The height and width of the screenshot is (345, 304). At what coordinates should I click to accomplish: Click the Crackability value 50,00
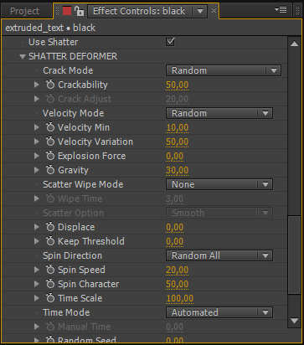(x=178, y=85)
